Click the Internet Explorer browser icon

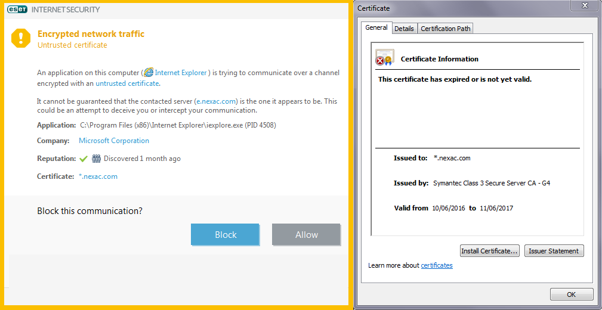(148, 72)
